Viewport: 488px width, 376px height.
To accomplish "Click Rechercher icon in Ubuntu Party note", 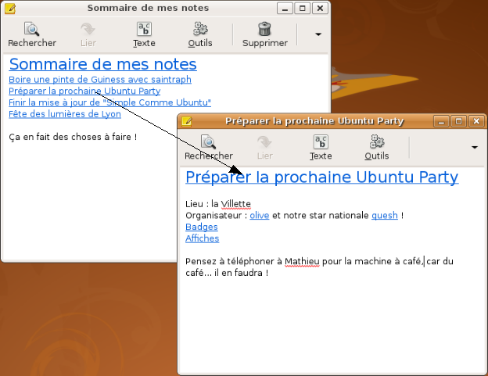I will tap(209, 143).
